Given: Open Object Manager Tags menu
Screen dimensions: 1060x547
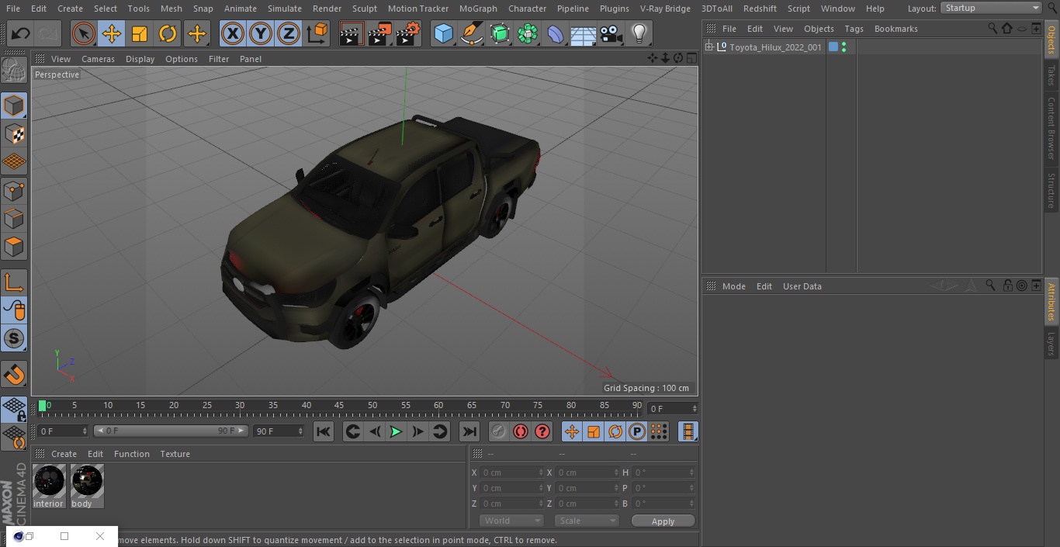Looking at the screenshot, I should click(854, 29).
